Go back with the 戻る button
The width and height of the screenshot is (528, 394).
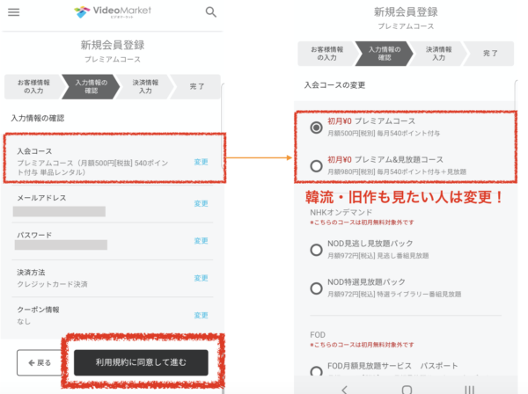tap(39, 362)
